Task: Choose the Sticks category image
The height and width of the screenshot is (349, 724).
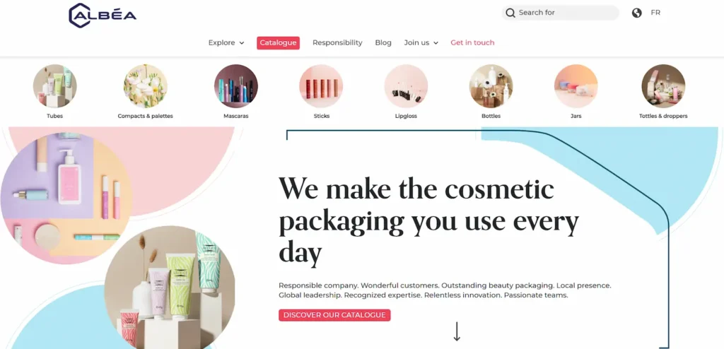Action: (x=321, y=86)
